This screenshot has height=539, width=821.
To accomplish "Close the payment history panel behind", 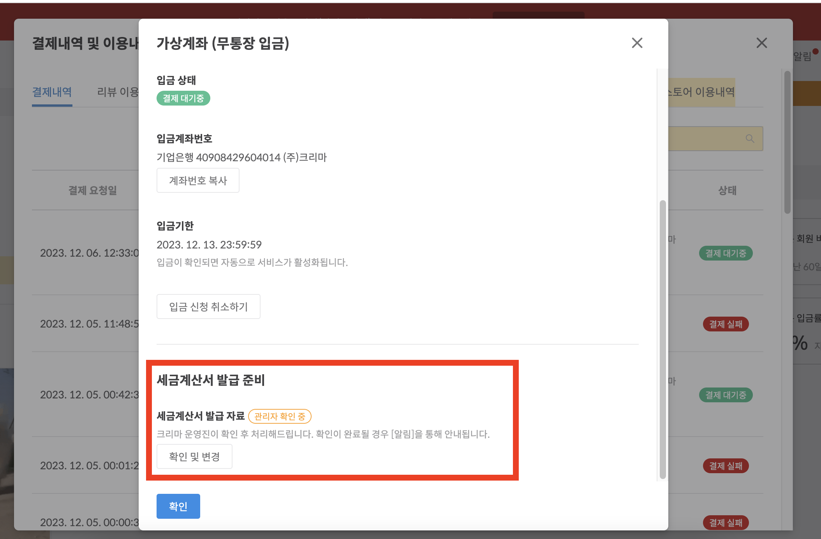I will click(761, 43).
